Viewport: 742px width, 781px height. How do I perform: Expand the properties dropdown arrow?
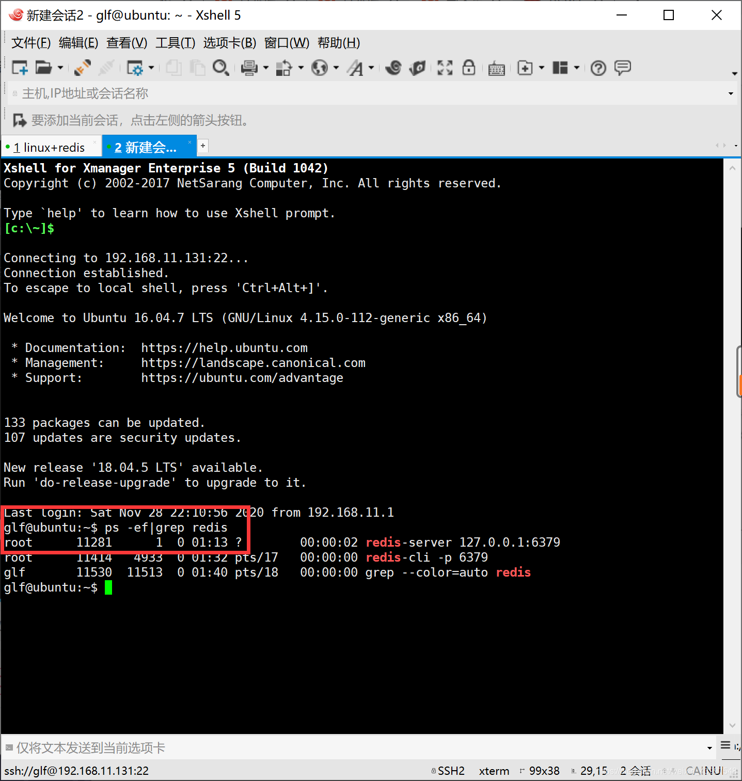151,68
